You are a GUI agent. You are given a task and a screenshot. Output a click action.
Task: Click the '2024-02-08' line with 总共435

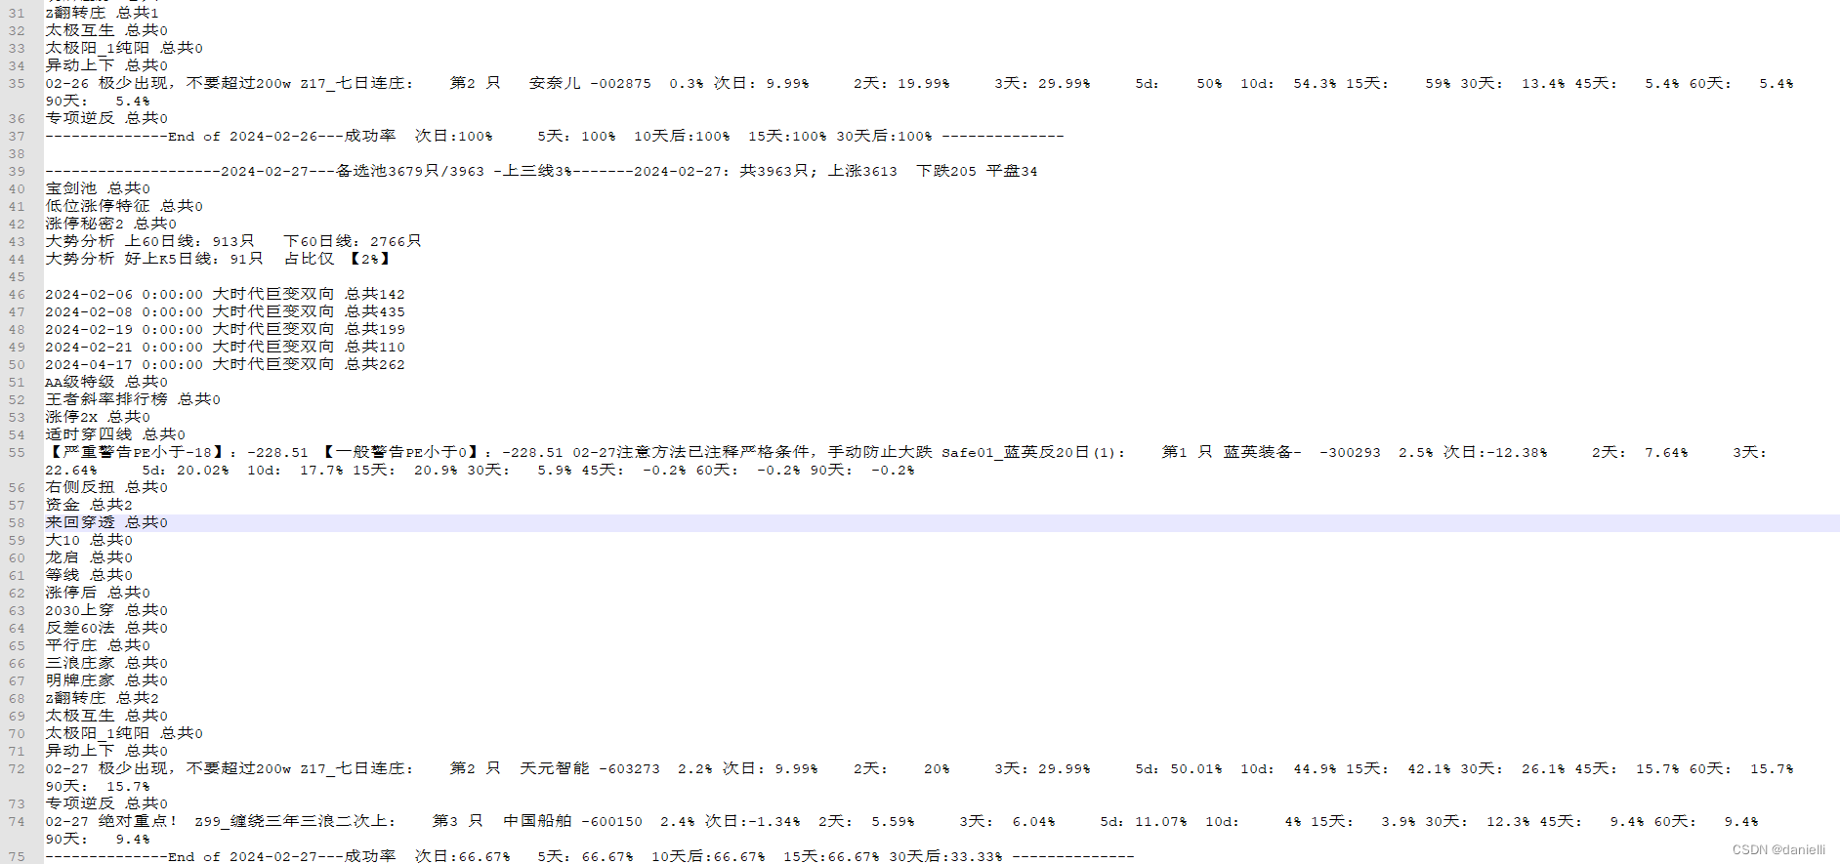pos(225,311)
